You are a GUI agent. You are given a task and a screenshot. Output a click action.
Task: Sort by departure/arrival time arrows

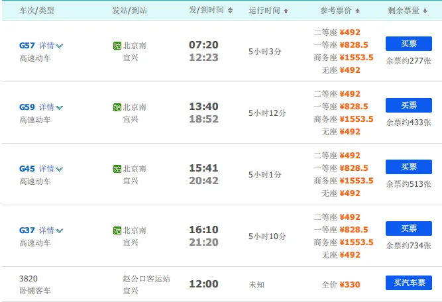tap(230, 11)
